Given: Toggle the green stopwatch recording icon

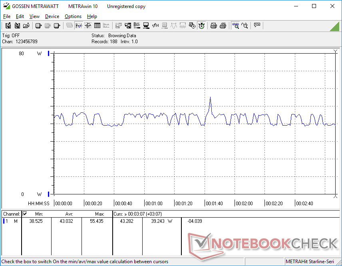Looking at the screenshot, I should click(x=201, y=26).
